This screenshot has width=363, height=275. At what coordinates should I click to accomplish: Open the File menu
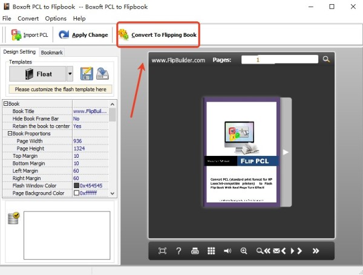coord(7,19)
